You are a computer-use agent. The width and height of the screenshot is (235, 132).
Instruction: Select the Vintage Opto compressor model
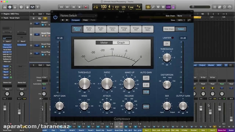click(x=148, y=29)
